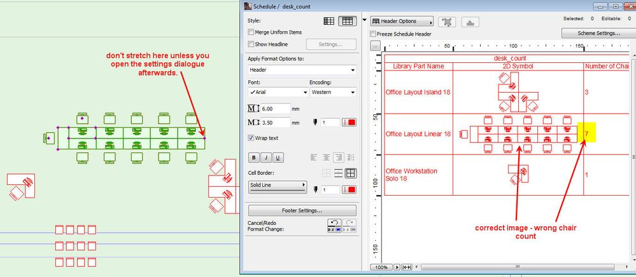Click the select-in-plan icon beside Header Options
The image size is (636, 277).
(448, 22)
